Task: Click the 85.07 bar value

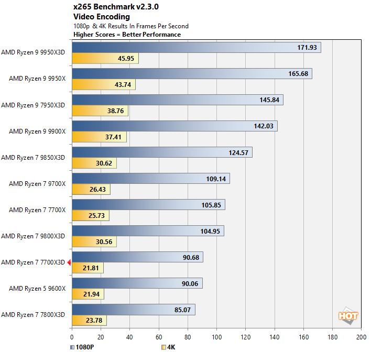Action: pos(182,310)
